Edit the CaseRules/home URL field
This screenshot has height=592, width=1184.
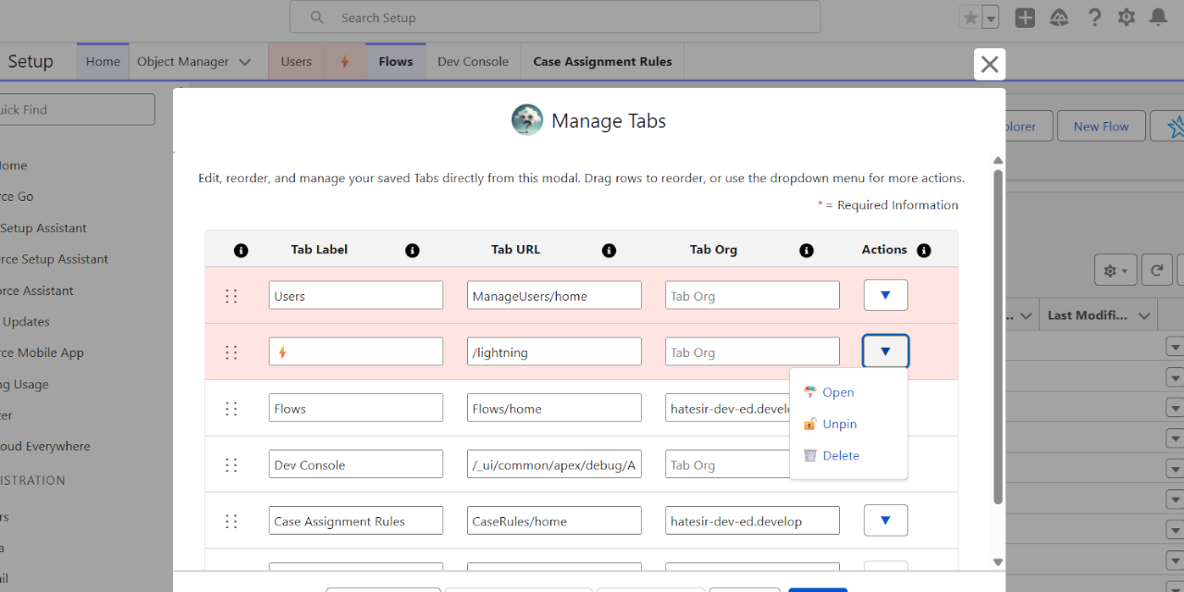(x=554, y=522)
